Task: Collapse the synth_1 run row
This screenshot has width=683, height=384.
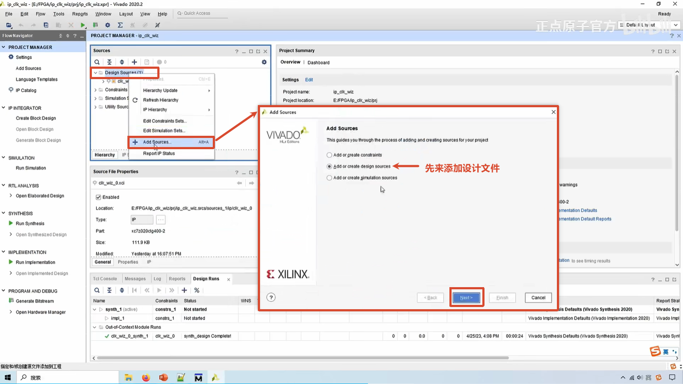Action: (94, 310)
